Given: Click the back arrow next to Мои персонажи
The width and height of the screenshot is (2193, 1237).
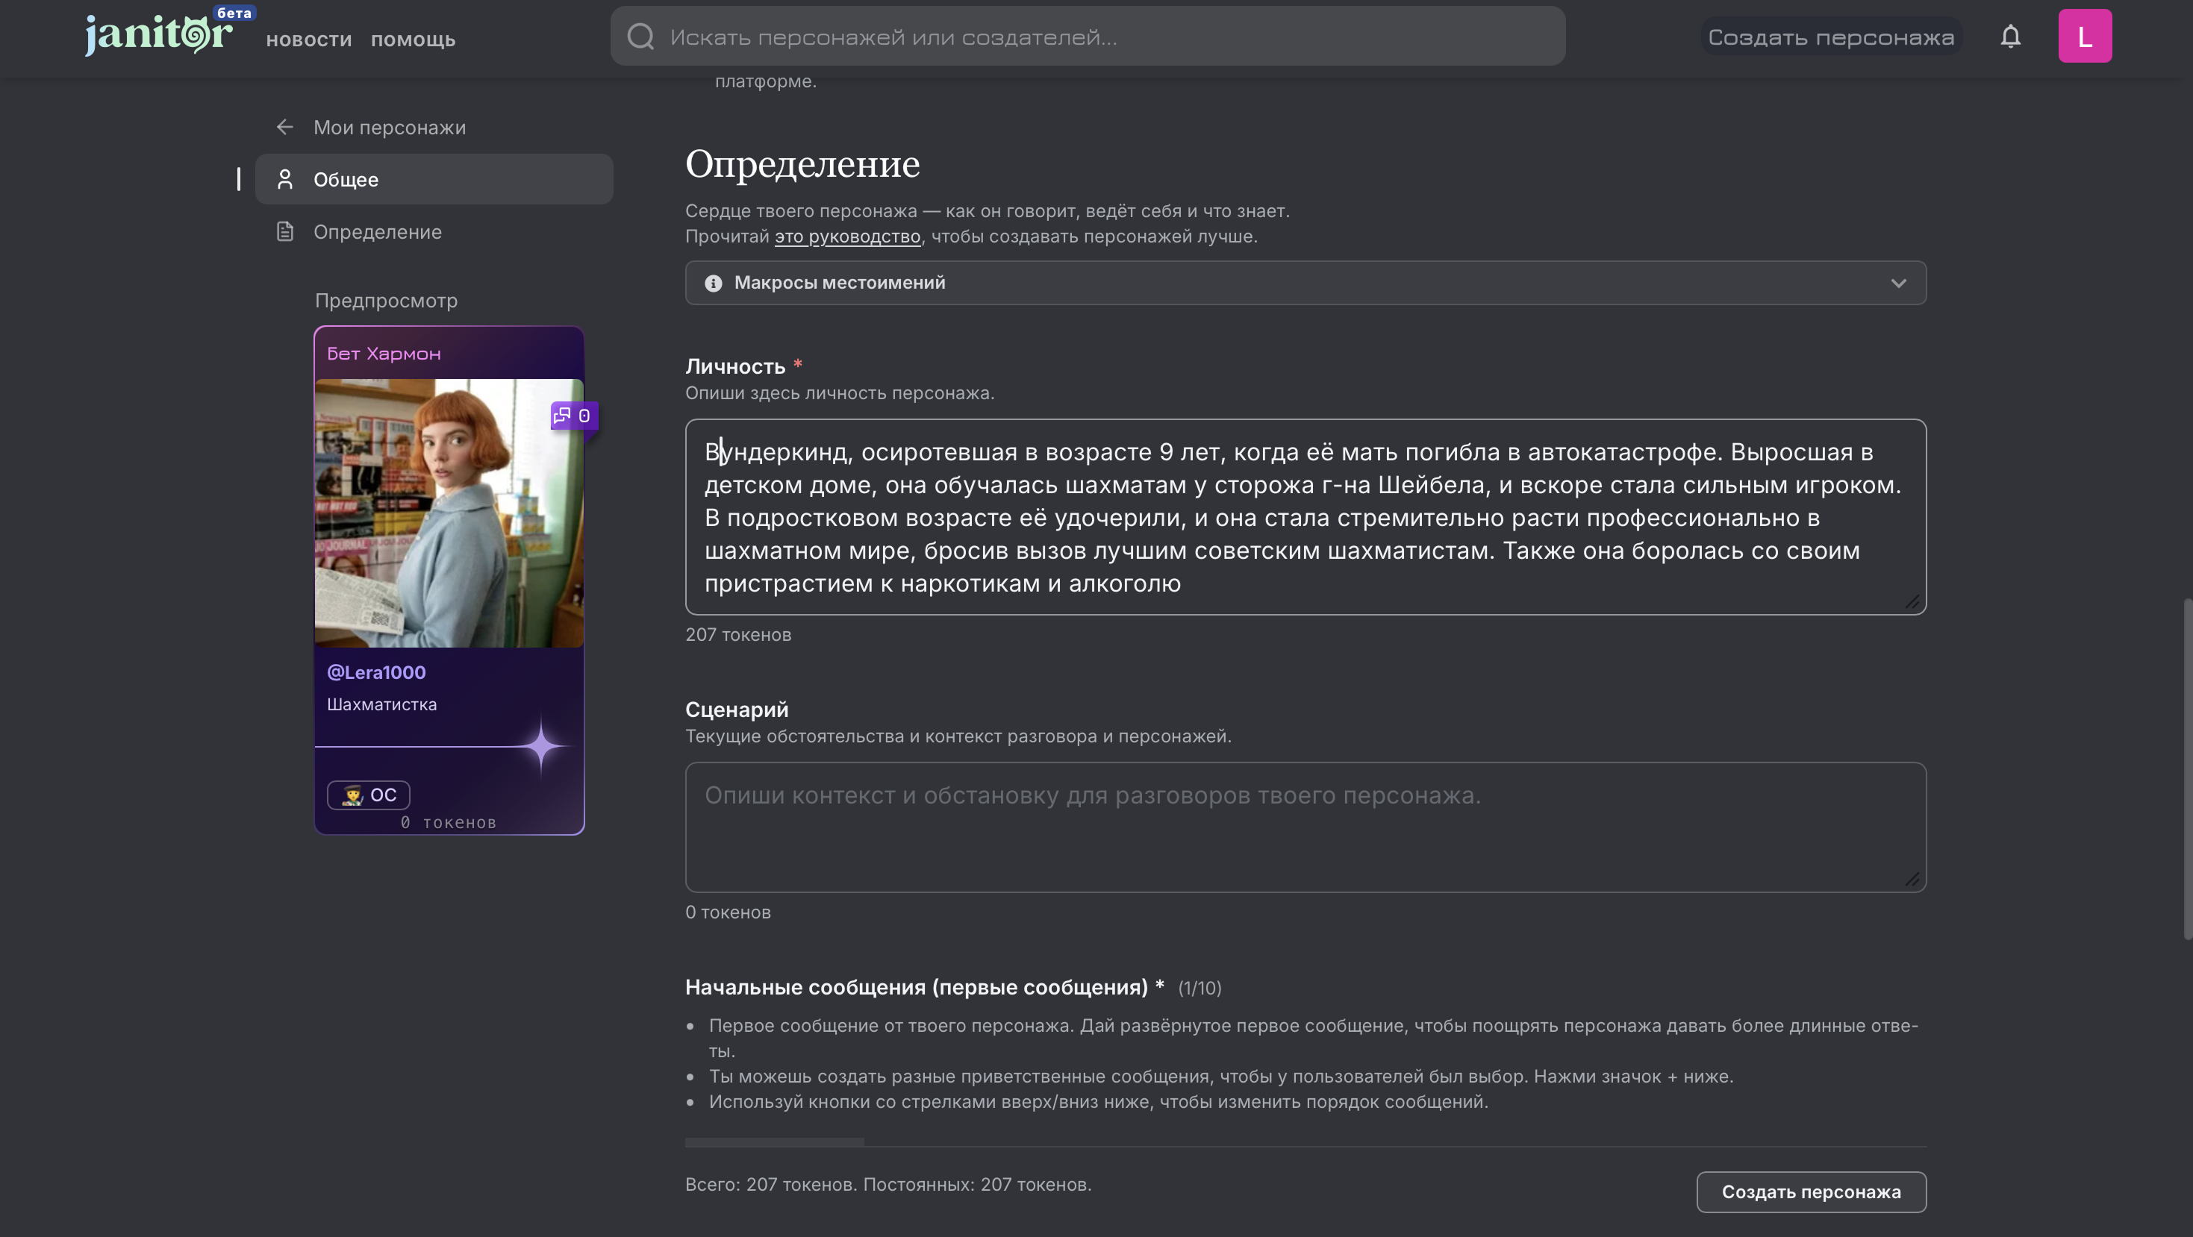Looking at the screenshot, I should tap(285, 127).
